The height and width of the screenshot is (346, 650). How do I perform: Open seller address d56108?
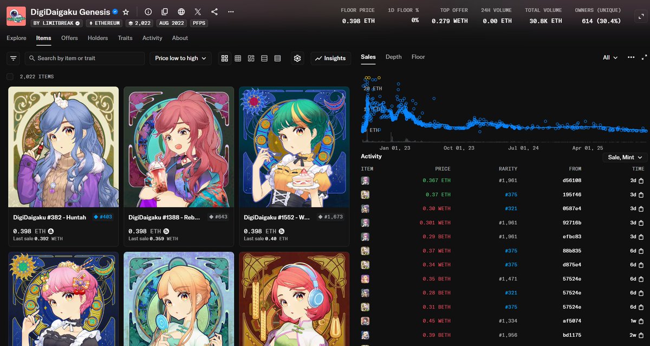[x=572, y=180]
